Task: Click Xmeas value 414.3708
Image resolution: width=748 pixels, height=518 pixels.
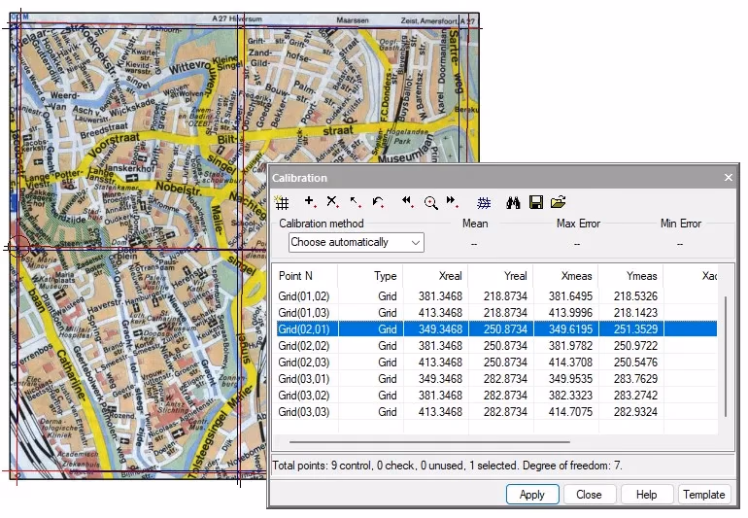Action: 570,363
